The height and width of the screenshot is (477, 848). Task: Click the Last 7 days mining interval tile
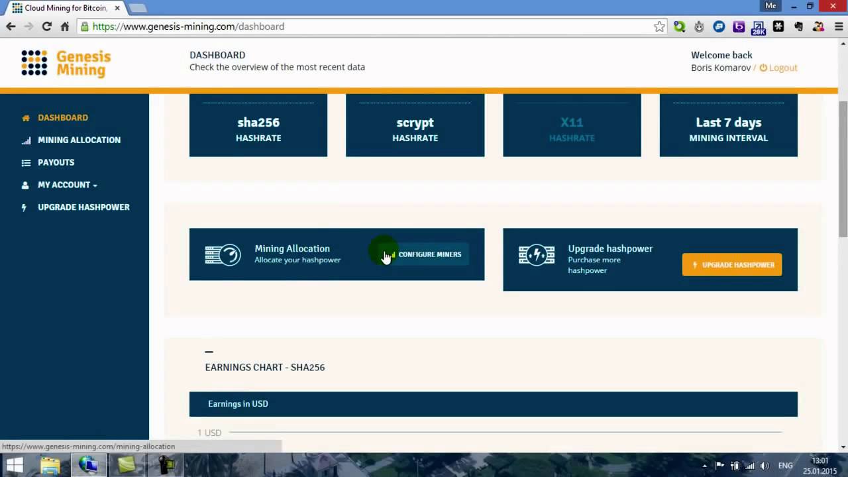tap(729, 125)
